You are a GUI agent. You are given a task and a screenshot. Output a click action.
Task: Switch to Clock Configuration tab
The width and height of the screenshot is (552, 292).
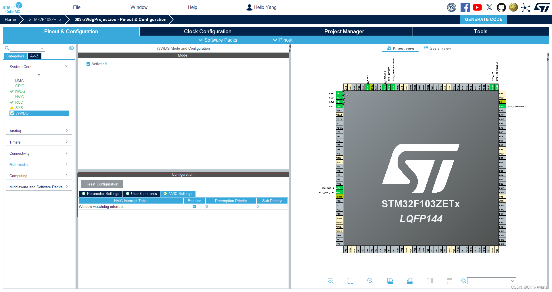tap(208, 32)
